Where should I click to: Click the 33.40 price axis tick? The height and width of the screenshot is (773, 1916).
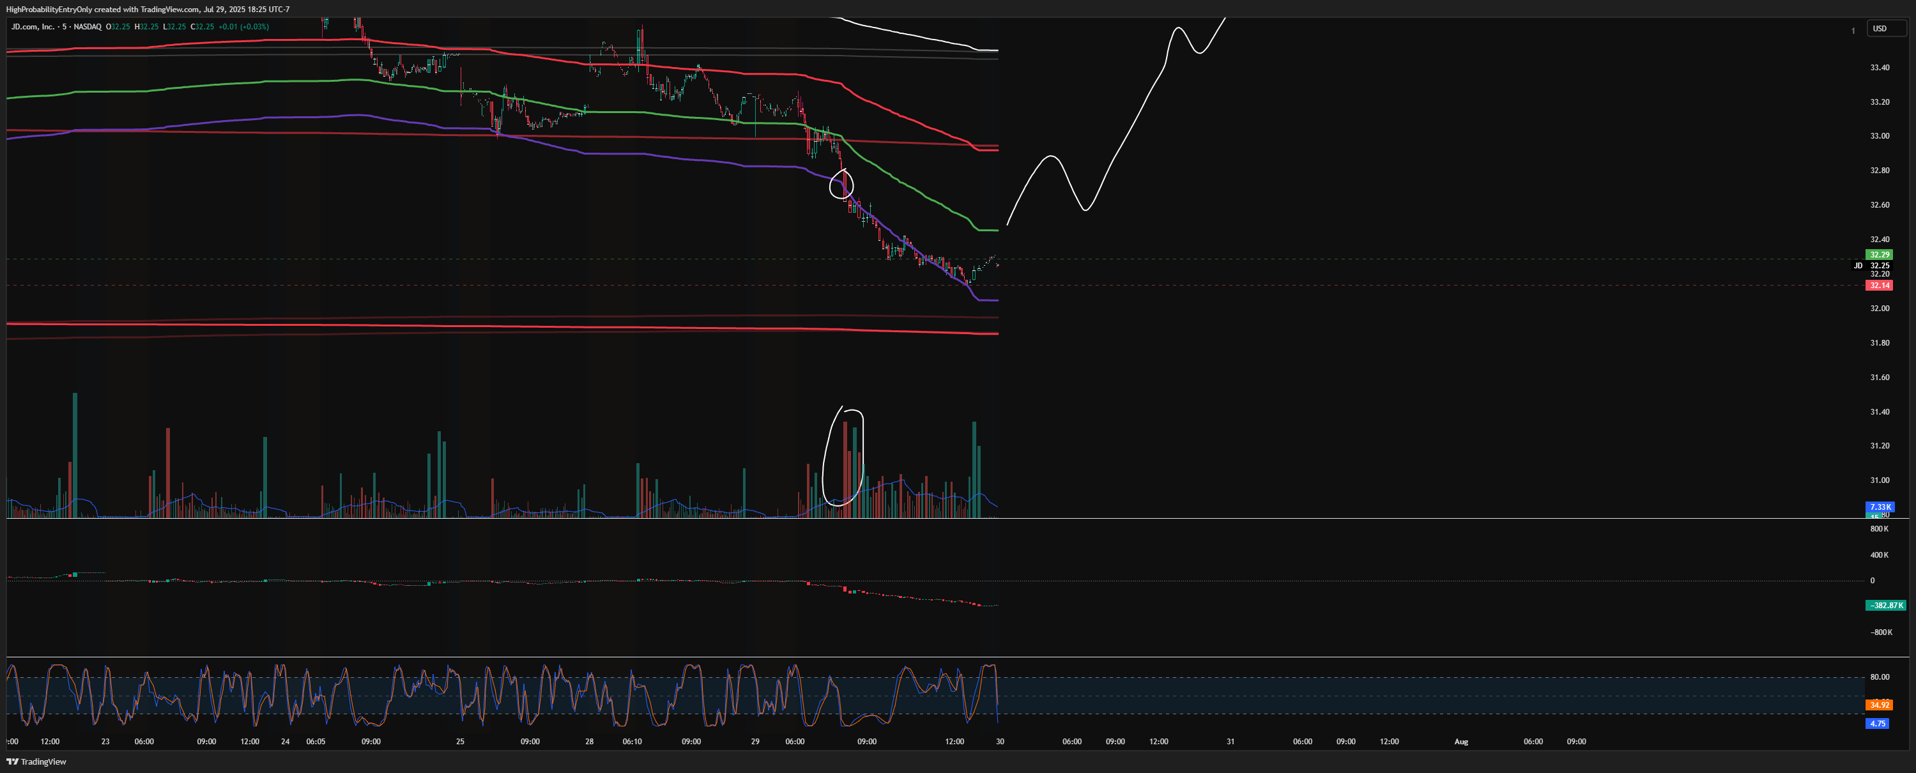1880,68
